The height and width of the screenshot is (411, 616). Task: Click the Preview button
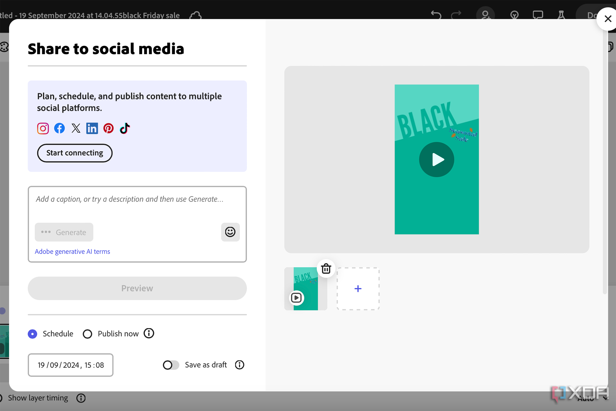pos(137,289)
